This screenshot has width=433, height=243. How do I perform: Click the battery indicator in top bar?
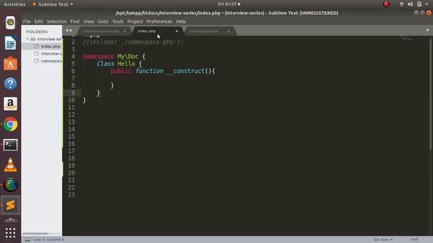(x=419, y=4)
